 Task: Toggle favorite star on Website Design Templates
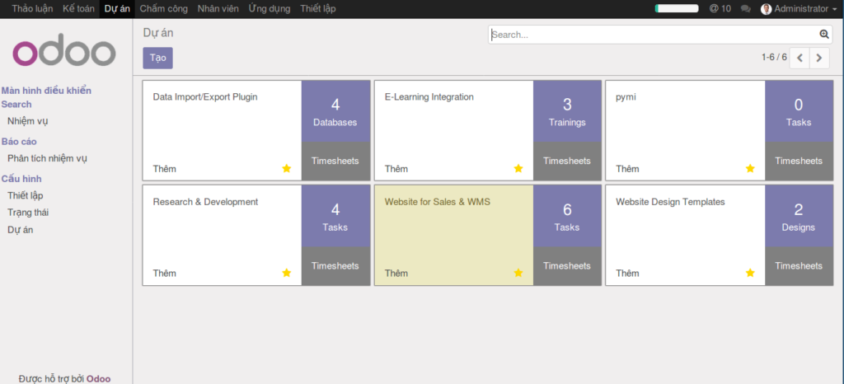(750, 273)
